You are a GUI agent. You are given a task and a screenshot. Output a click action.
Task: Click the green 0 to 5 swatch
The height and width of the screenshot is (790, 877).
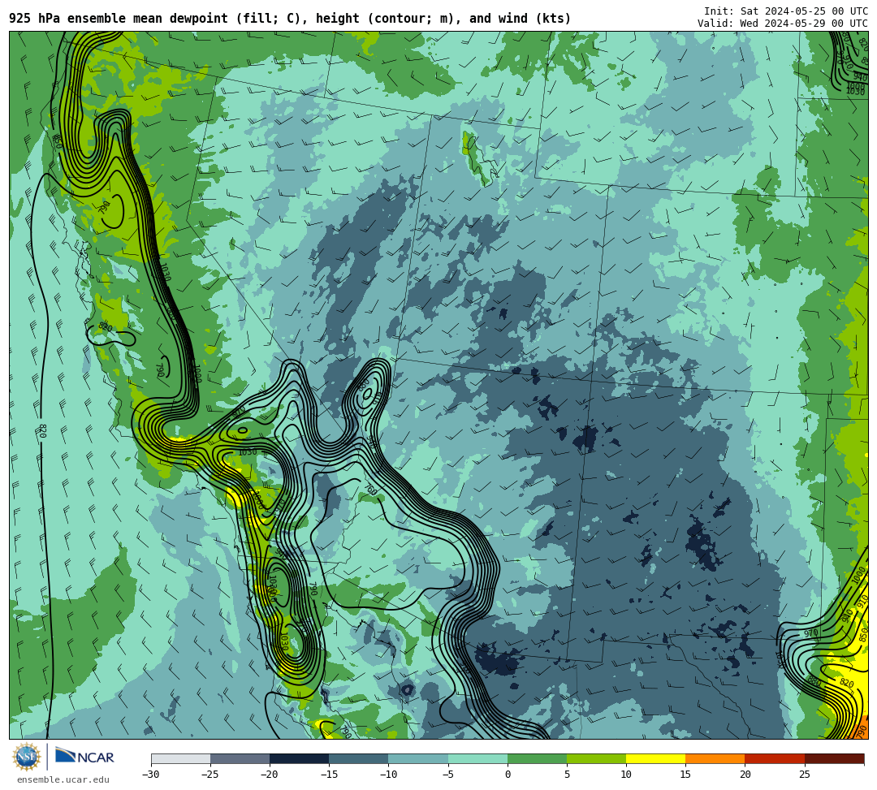[537, 758]
